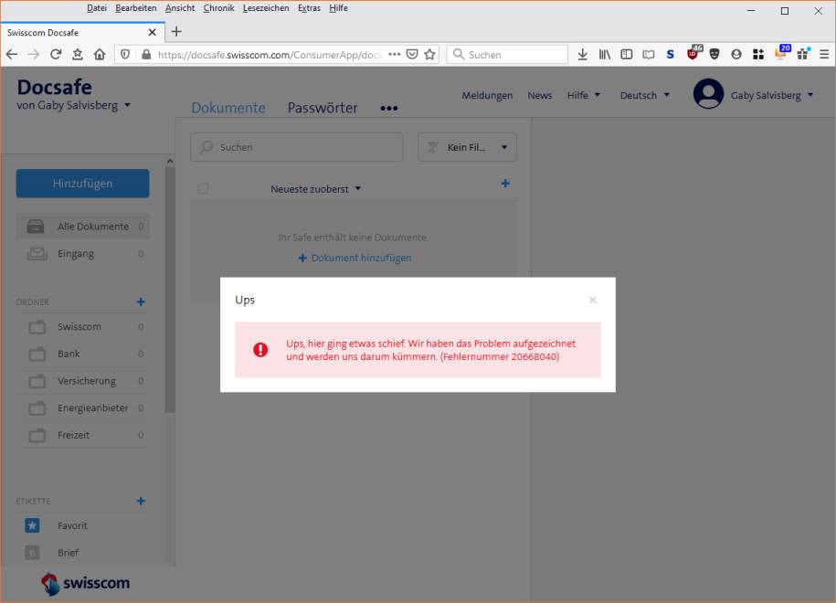Open the Freizeit folder
This screenshot has width=836, height=603.
click(x=82, y=436)
